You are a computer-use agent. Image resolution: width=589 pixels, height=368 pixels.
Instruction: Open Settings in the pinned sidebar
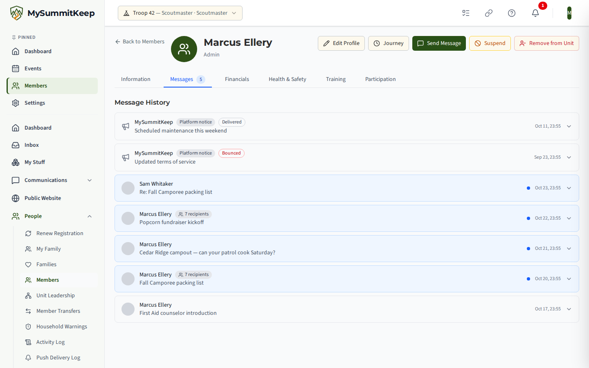tap(52, 103)
